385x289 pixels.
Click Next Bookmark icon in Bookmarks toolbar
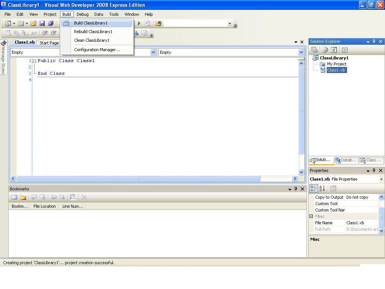[x=42, y=197]
